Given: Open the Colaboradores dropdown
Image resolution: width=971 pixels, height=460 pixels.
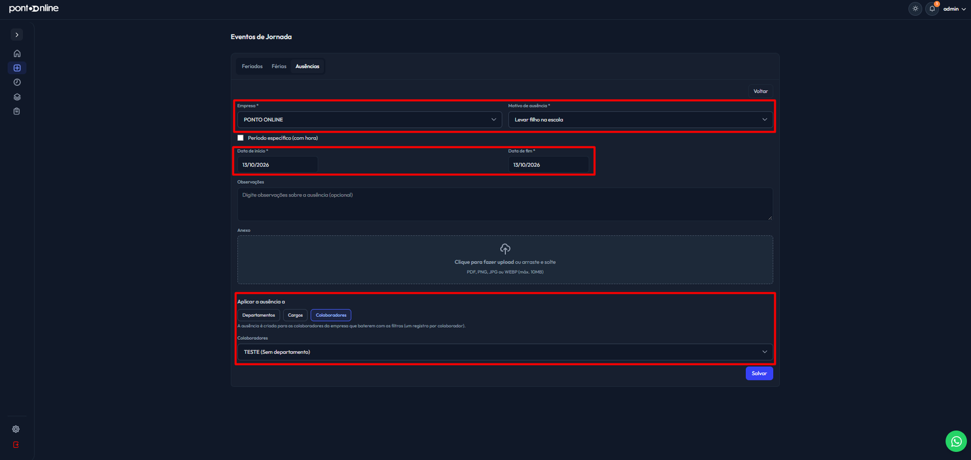Looking at the screenshot, I should pos(505,352).
